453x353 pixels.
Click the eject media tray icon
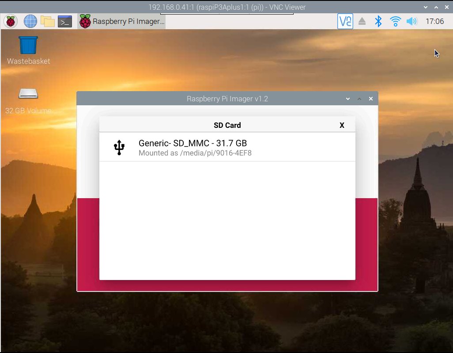pos(362,21)
